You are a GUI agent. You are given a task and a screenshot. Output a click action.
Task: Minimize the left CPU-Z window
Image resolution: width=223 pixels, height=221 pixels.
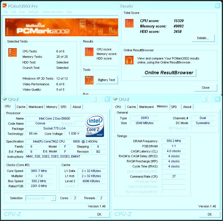[x=94, y=99]
